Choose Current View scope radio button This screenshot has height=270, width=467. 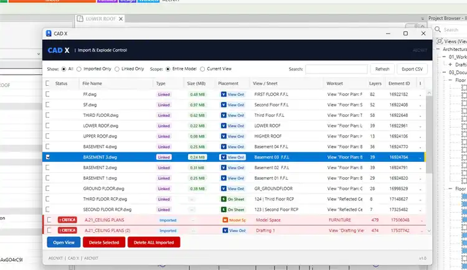click(202, 69)
